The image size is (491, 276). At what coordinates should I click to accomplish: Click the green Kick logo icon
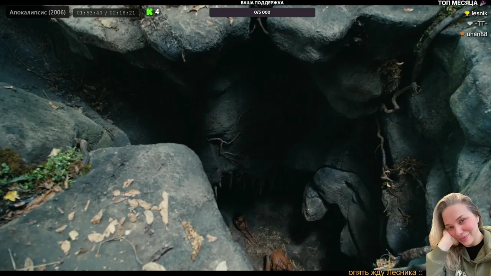150,12
